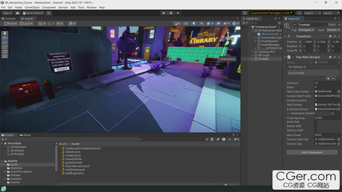This screenshot has height=192, width=342.
Task: Click the Play button
Action: tap(164, 13)
